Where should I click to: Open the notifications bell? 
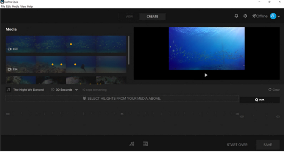(x=236, y=16)
